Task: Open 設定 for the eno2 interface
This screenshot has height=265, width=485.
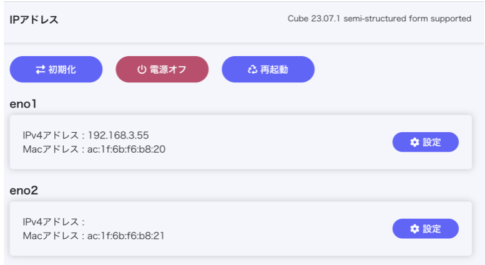Action: (x=425, y=229)
